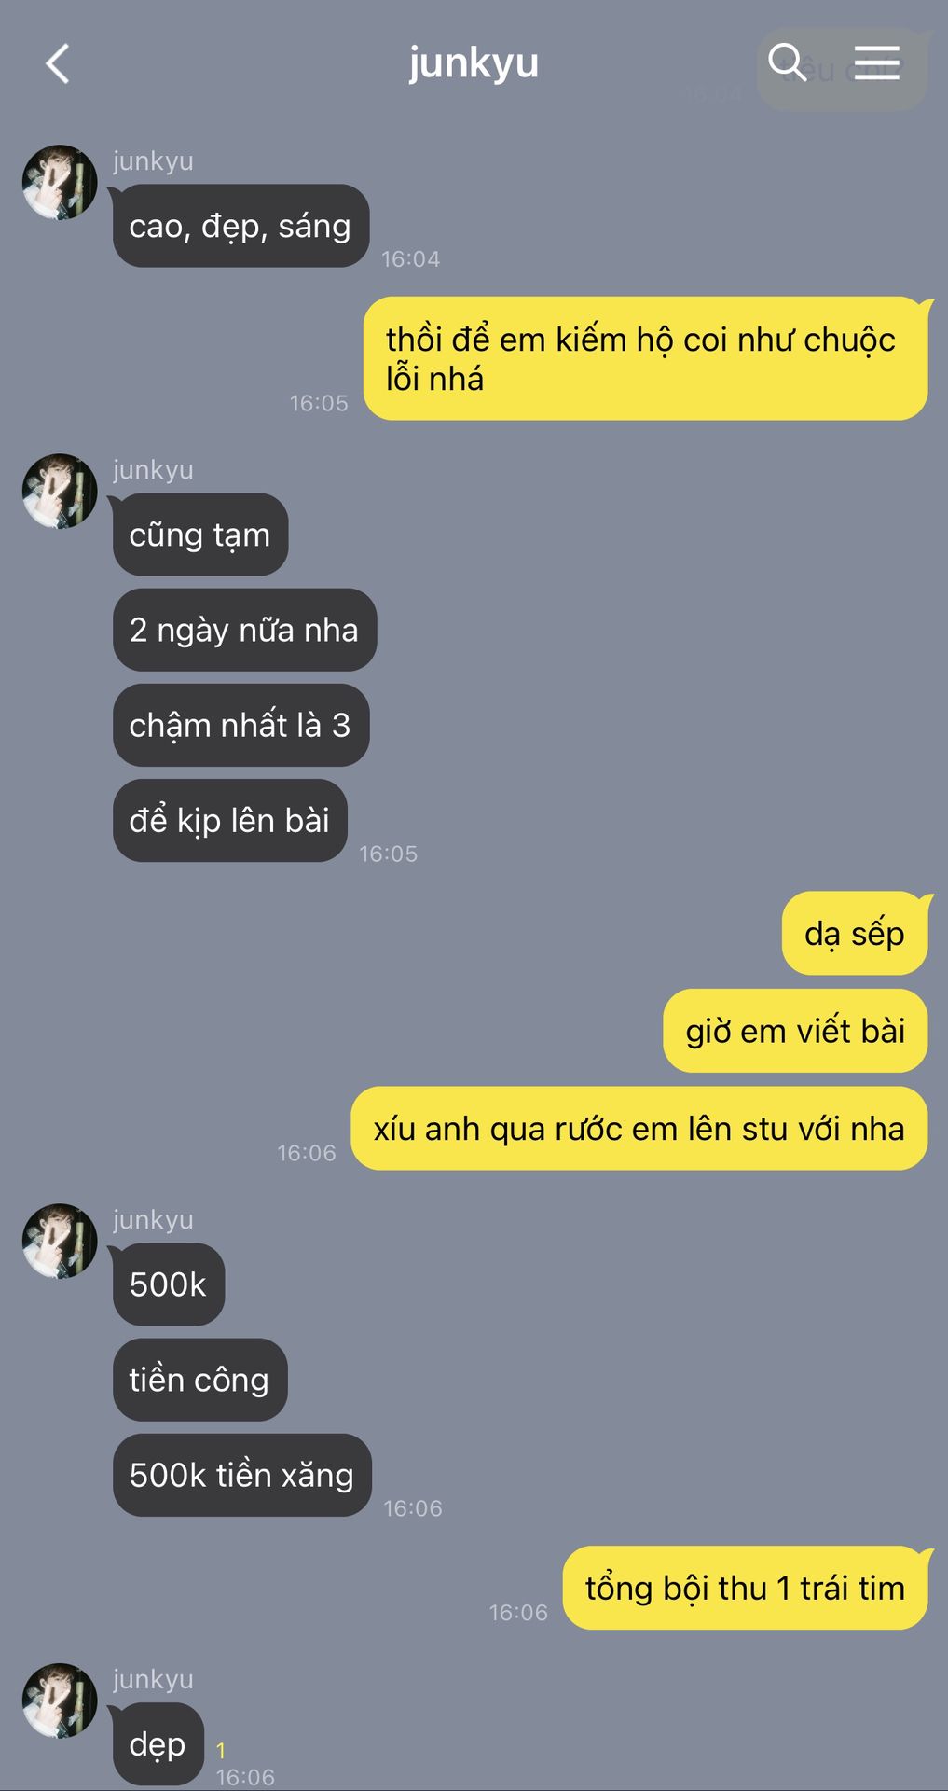
Task: Tap yellow bubble 'thồi để em kiếm hộ'
Action: click(645, 358)
